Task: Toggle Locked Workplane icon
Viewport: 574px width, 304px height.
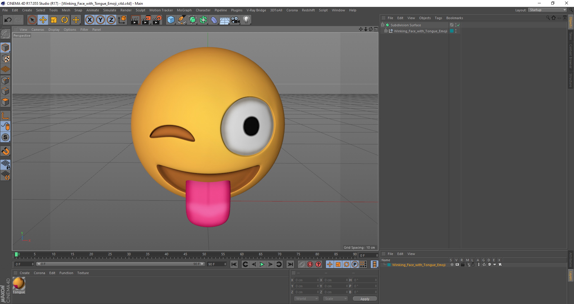Action: coord(5,164)
